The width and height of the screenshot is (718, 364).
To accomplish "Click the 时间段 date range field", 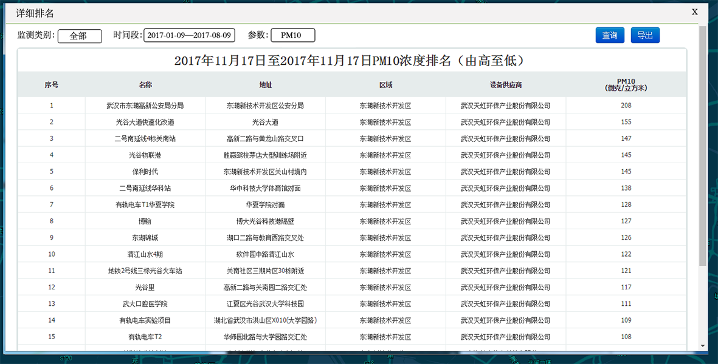I will click(189, 36).
